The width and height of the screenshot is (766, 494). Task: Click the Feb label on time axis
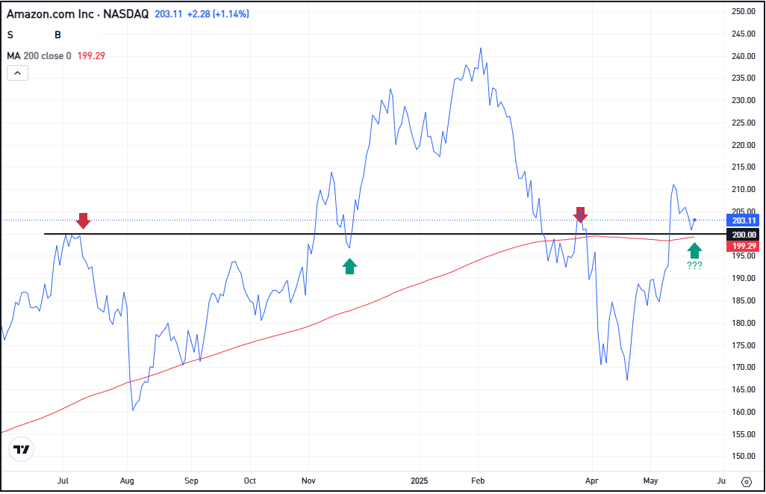pyautogui.click(x=478, y=481)
